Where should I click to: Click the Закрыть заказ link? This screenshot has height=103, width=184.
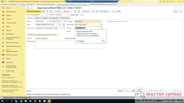(74, 15)
